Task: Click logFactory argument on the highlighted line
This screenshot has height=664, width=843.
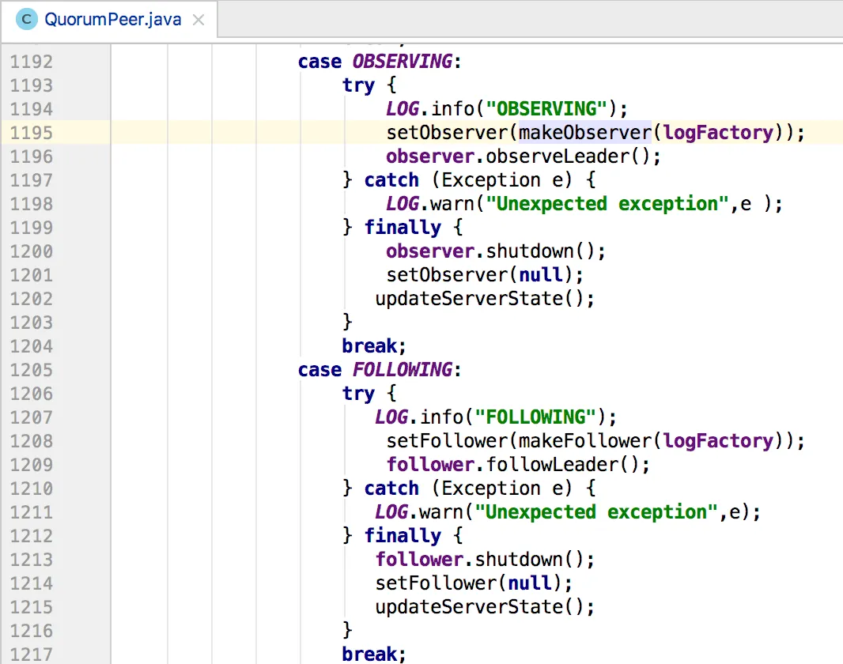Action: click(717, 133)
